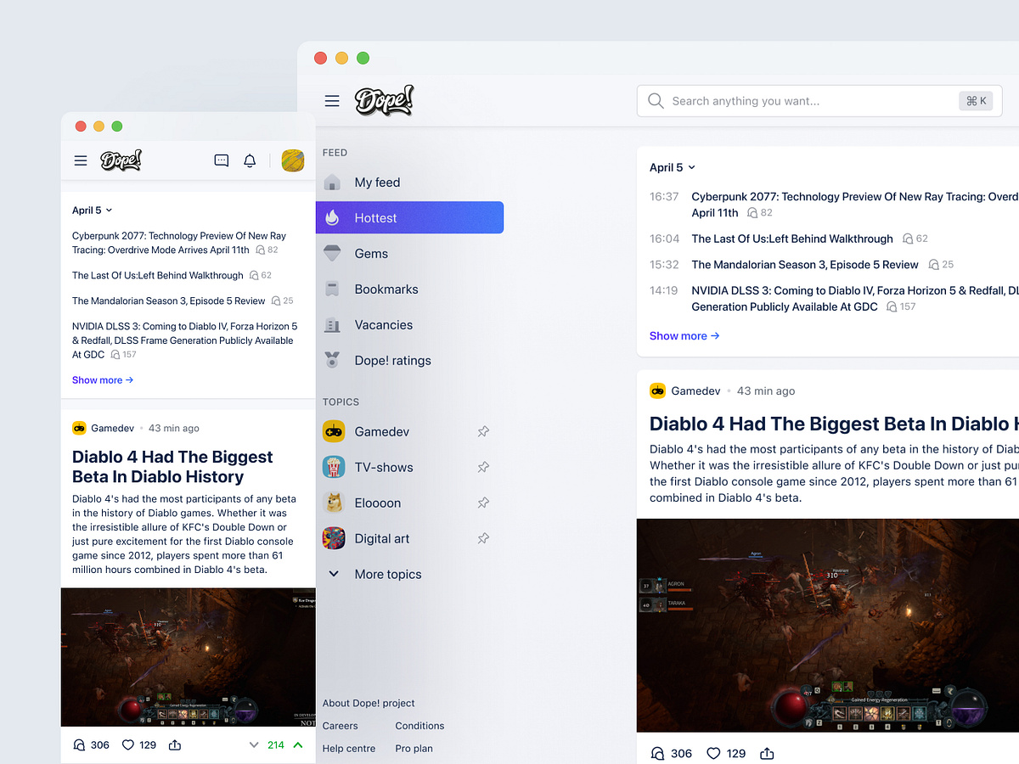Open the Digital art topic icon
Screen dimensions: 1019x764
click(333, 538)
